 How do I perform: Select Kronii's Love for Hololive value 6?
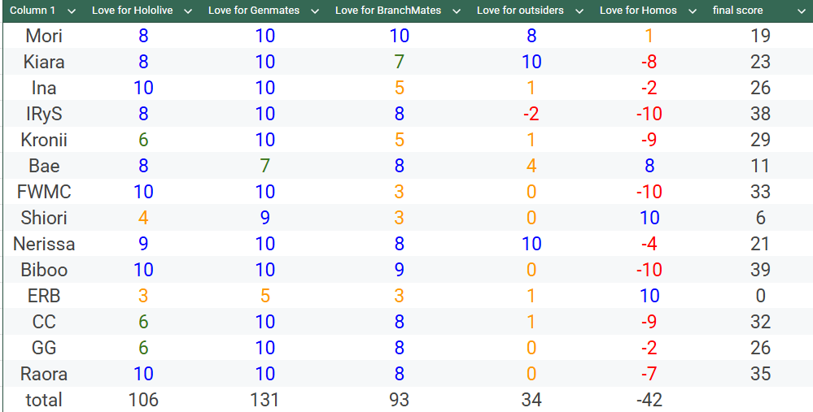point(143,140)
